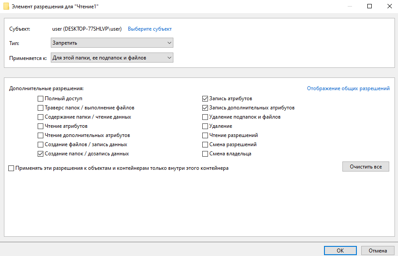
Task: Click the Очистить все button
Action: [x=366, y=167]
